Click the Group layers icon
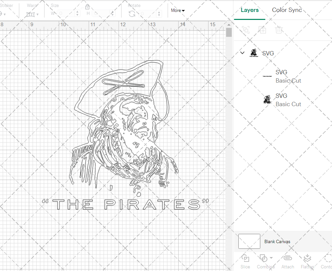 click(246, 30)
